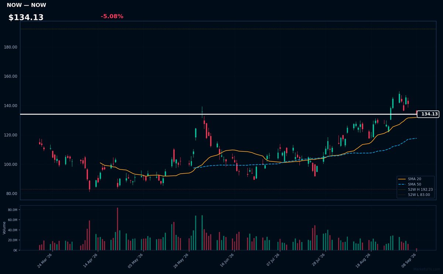This screenshot has height=274, width=443.
Task: Click the 80.0M volume axis label
Action: pyautogui.click(x=13, y=210)
